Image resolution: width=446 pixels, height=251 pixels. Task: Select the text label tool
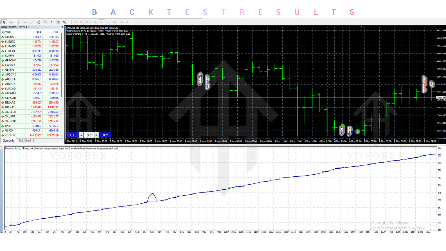click(58, 22)
